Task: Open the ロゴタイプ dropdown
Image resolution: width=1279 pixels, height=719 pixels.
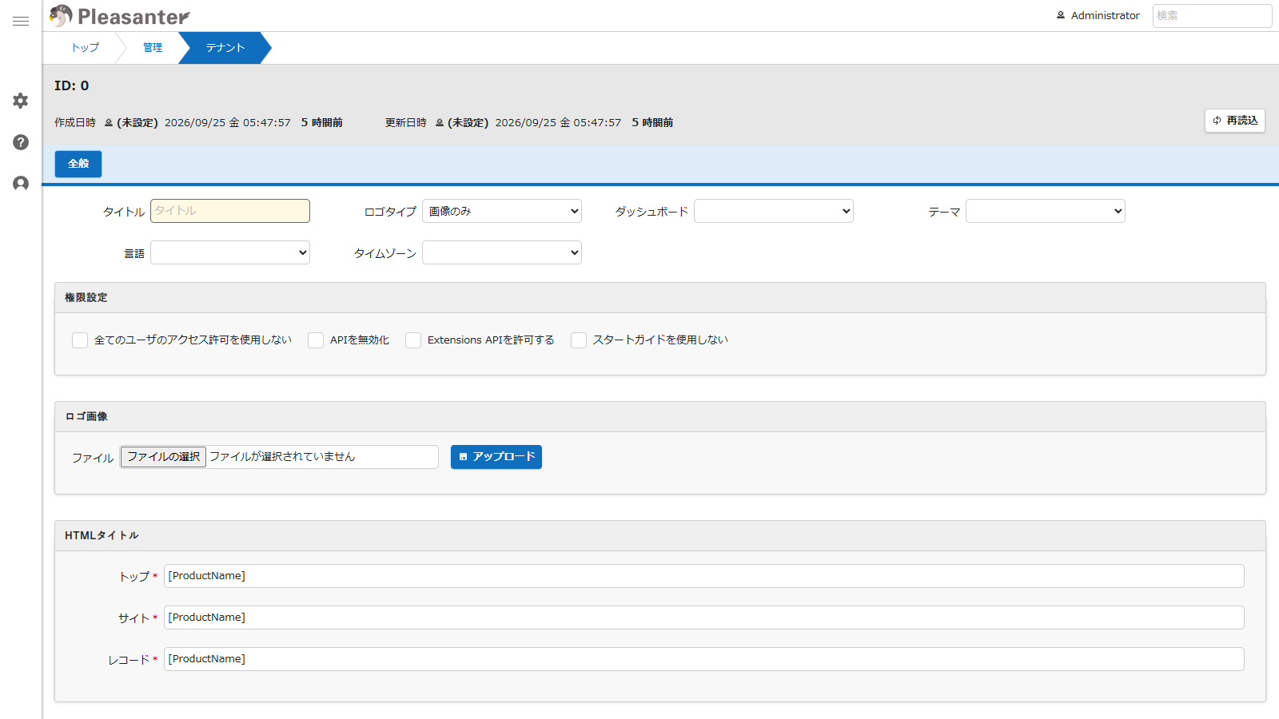Action: click(502, 211)
